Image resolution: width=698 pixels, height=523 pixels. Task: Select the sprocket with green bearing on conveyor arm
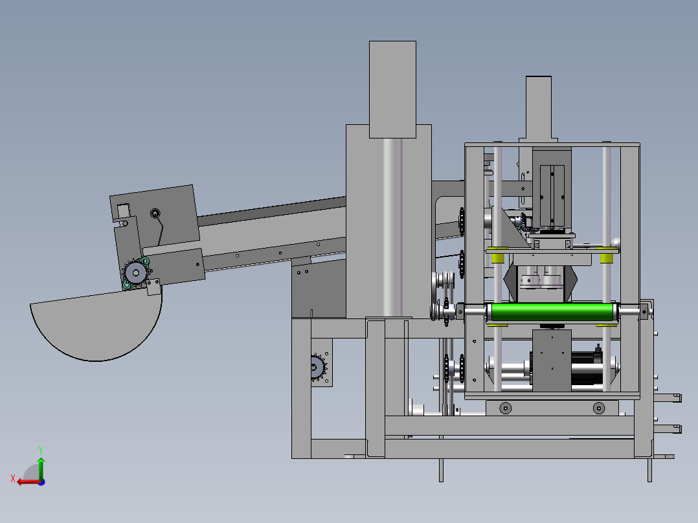coord(136,273)
